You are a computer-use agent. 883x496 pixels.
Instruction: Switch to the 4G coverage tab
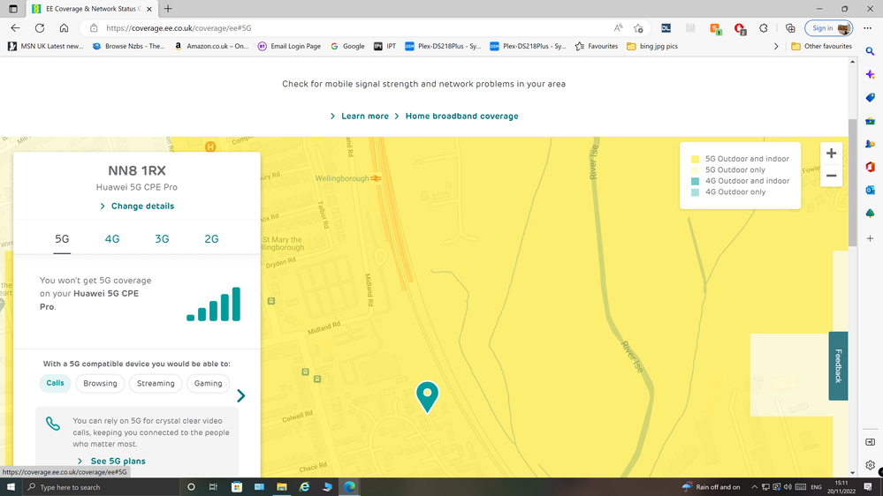[x=112, y=239]
